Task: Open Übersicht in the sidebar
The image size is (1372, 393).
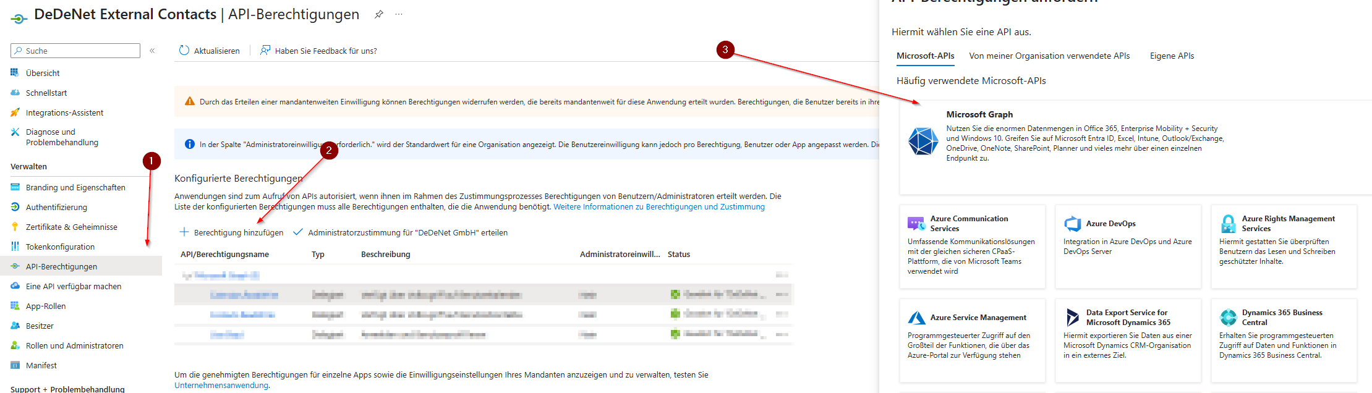Action: point(43,73)
